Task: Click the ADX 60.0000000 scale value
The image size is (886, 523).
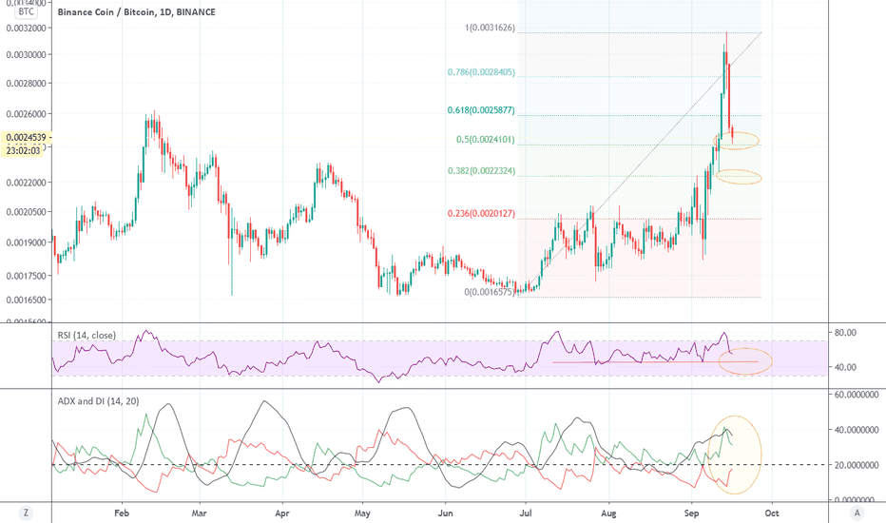Action: tap(856, 394)
